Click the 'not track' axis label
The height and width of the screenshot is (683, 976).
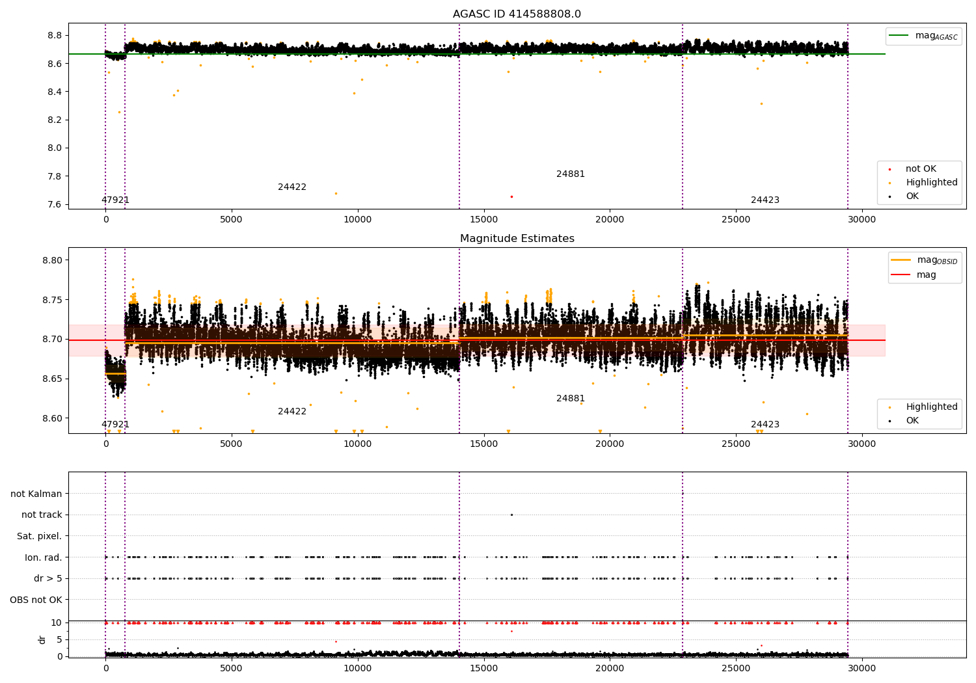tap(42, 515)
